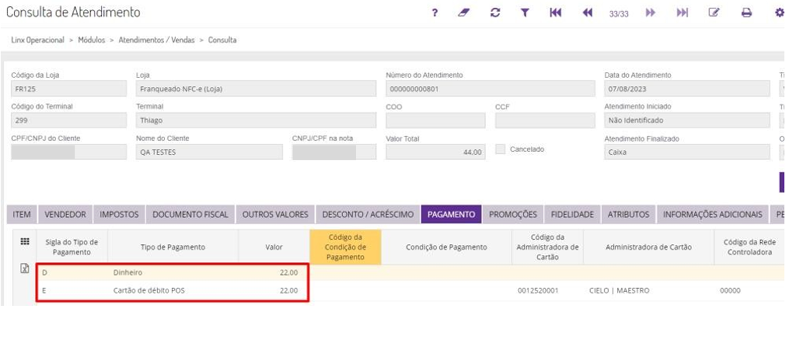Click the Número do Atendimento field

pyautogui.click(x=490, y=89)
